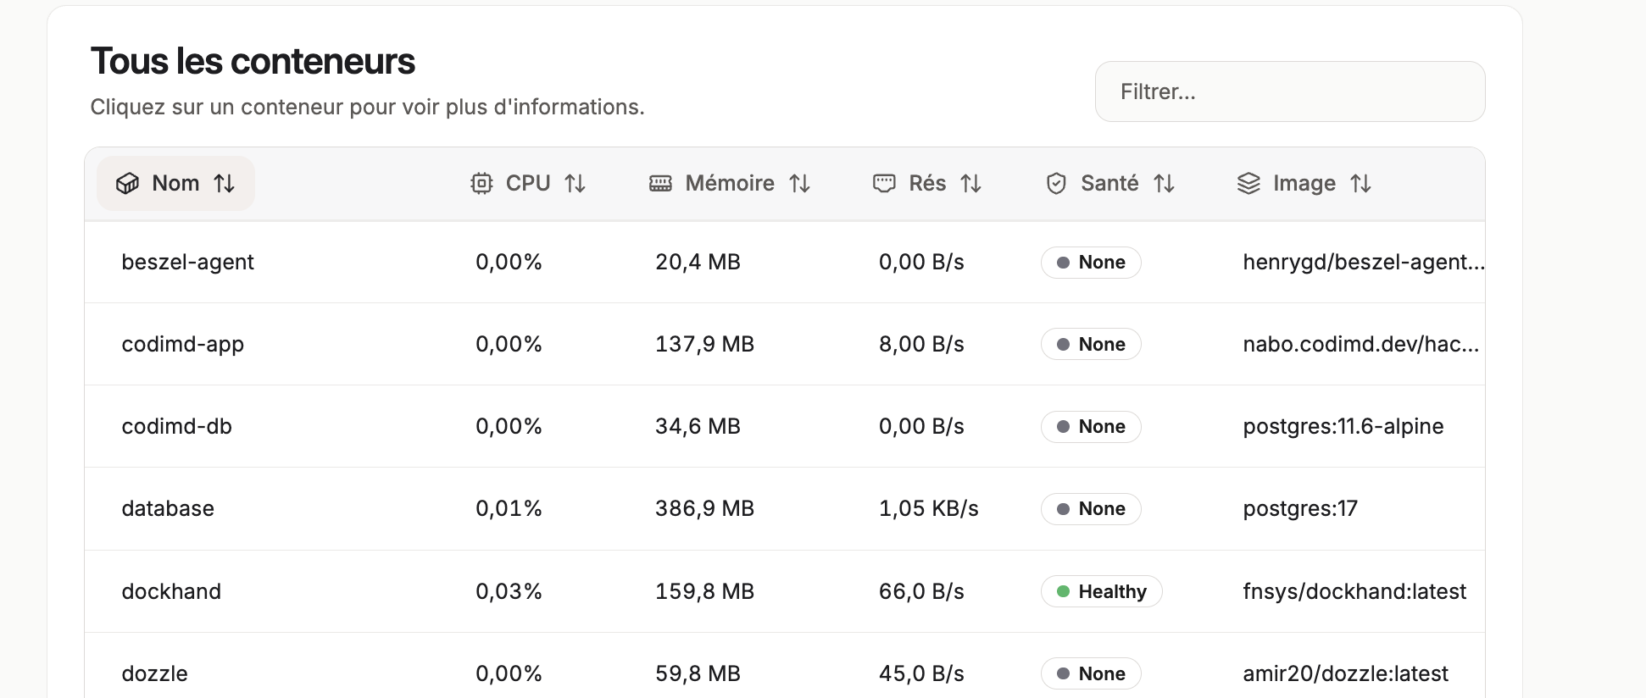Sort the table by Mémoire header
The height and width of the screenshot is (698, 1646).
(730, 183)
